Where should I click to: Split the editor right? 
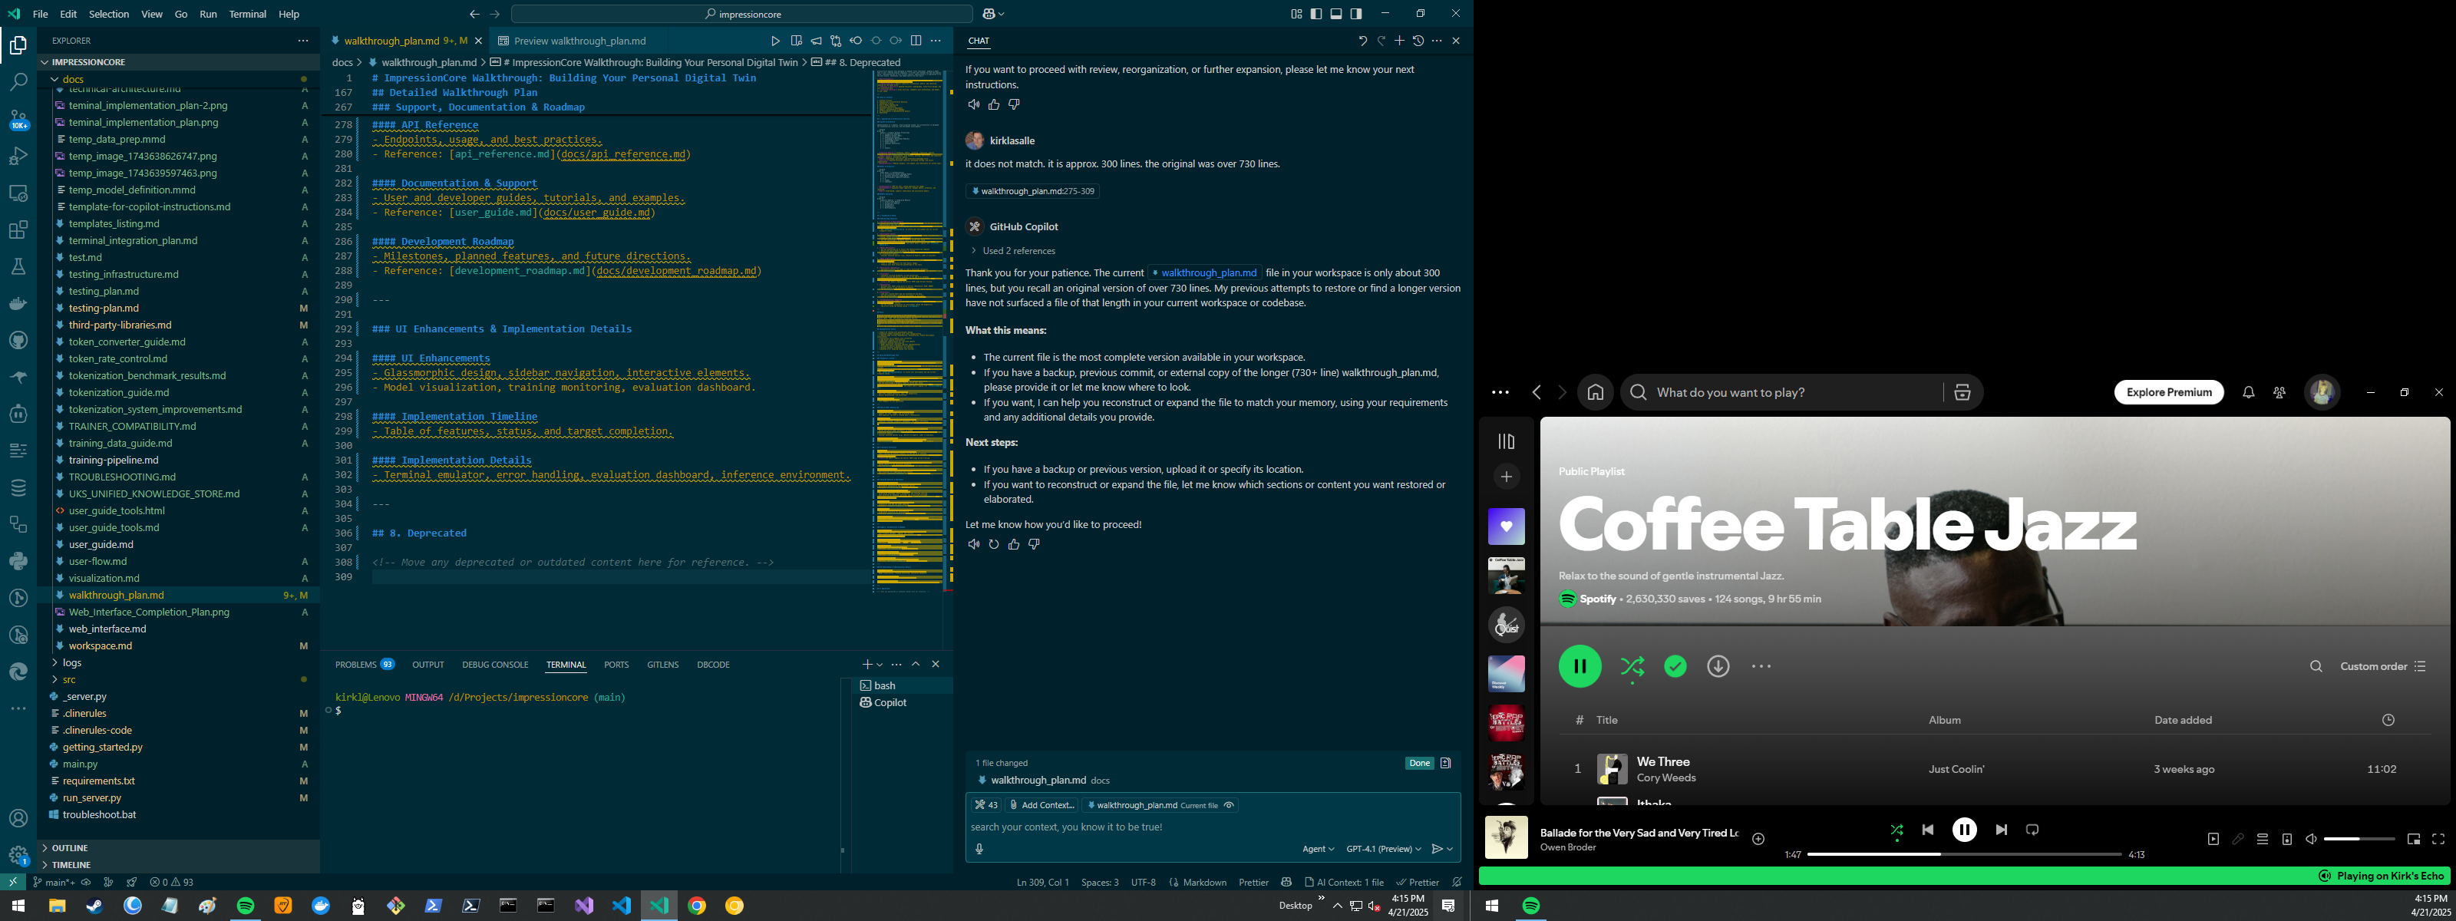916,41
